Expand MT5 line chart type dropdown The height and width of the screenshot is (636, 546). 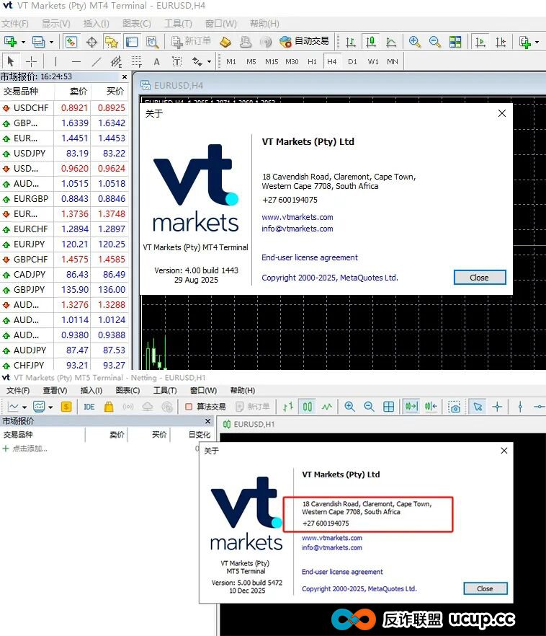pos(24,407)
